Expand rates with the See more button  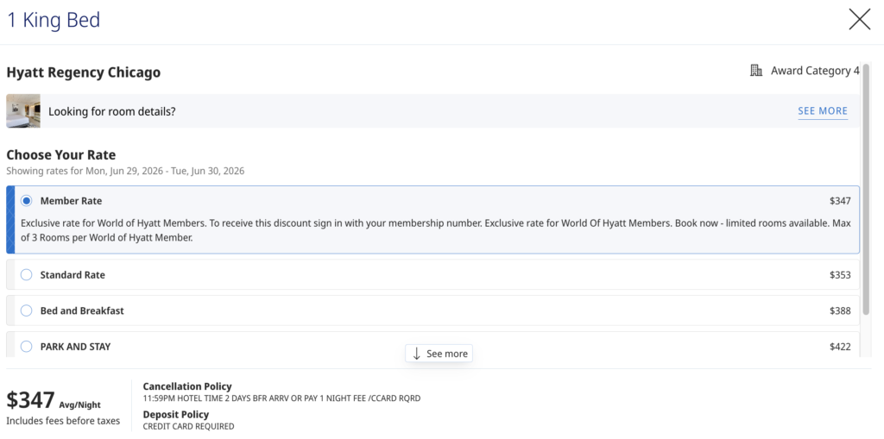coord(439,354)
